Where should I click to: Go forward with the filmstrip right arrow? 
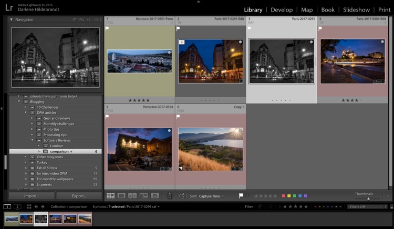pyautogui.click(x=43, y=206)
